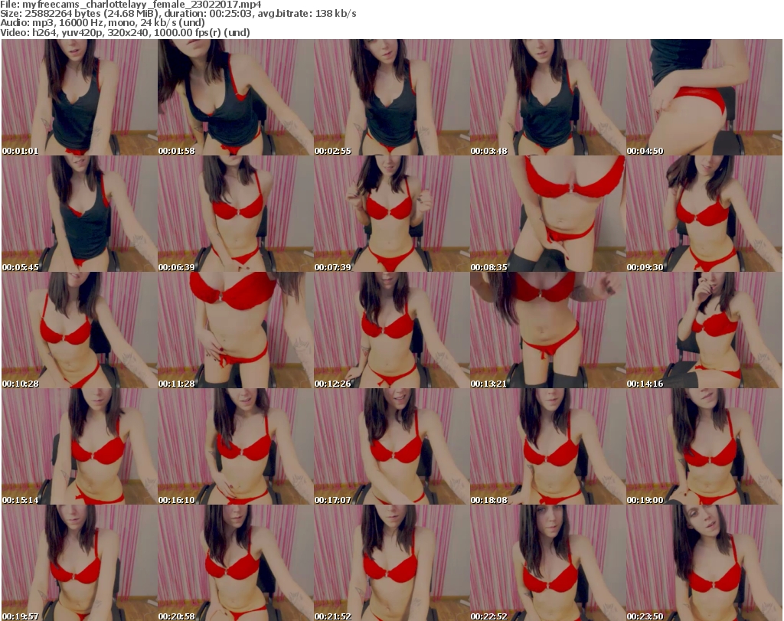
Task: Click the thumbnail timestamped 00:07:39
Action: click(391, 214)
